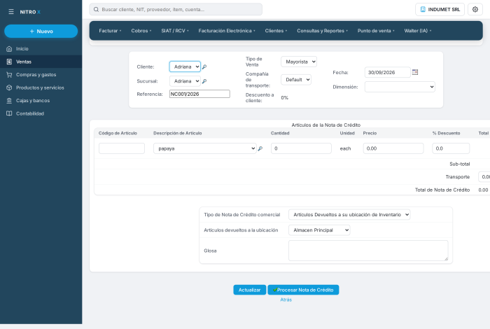Image resolution: width=490 pixels, height=329 pixels.
Task: Select Cajas y bancos in sidebar
Action: tap(41, 101)
